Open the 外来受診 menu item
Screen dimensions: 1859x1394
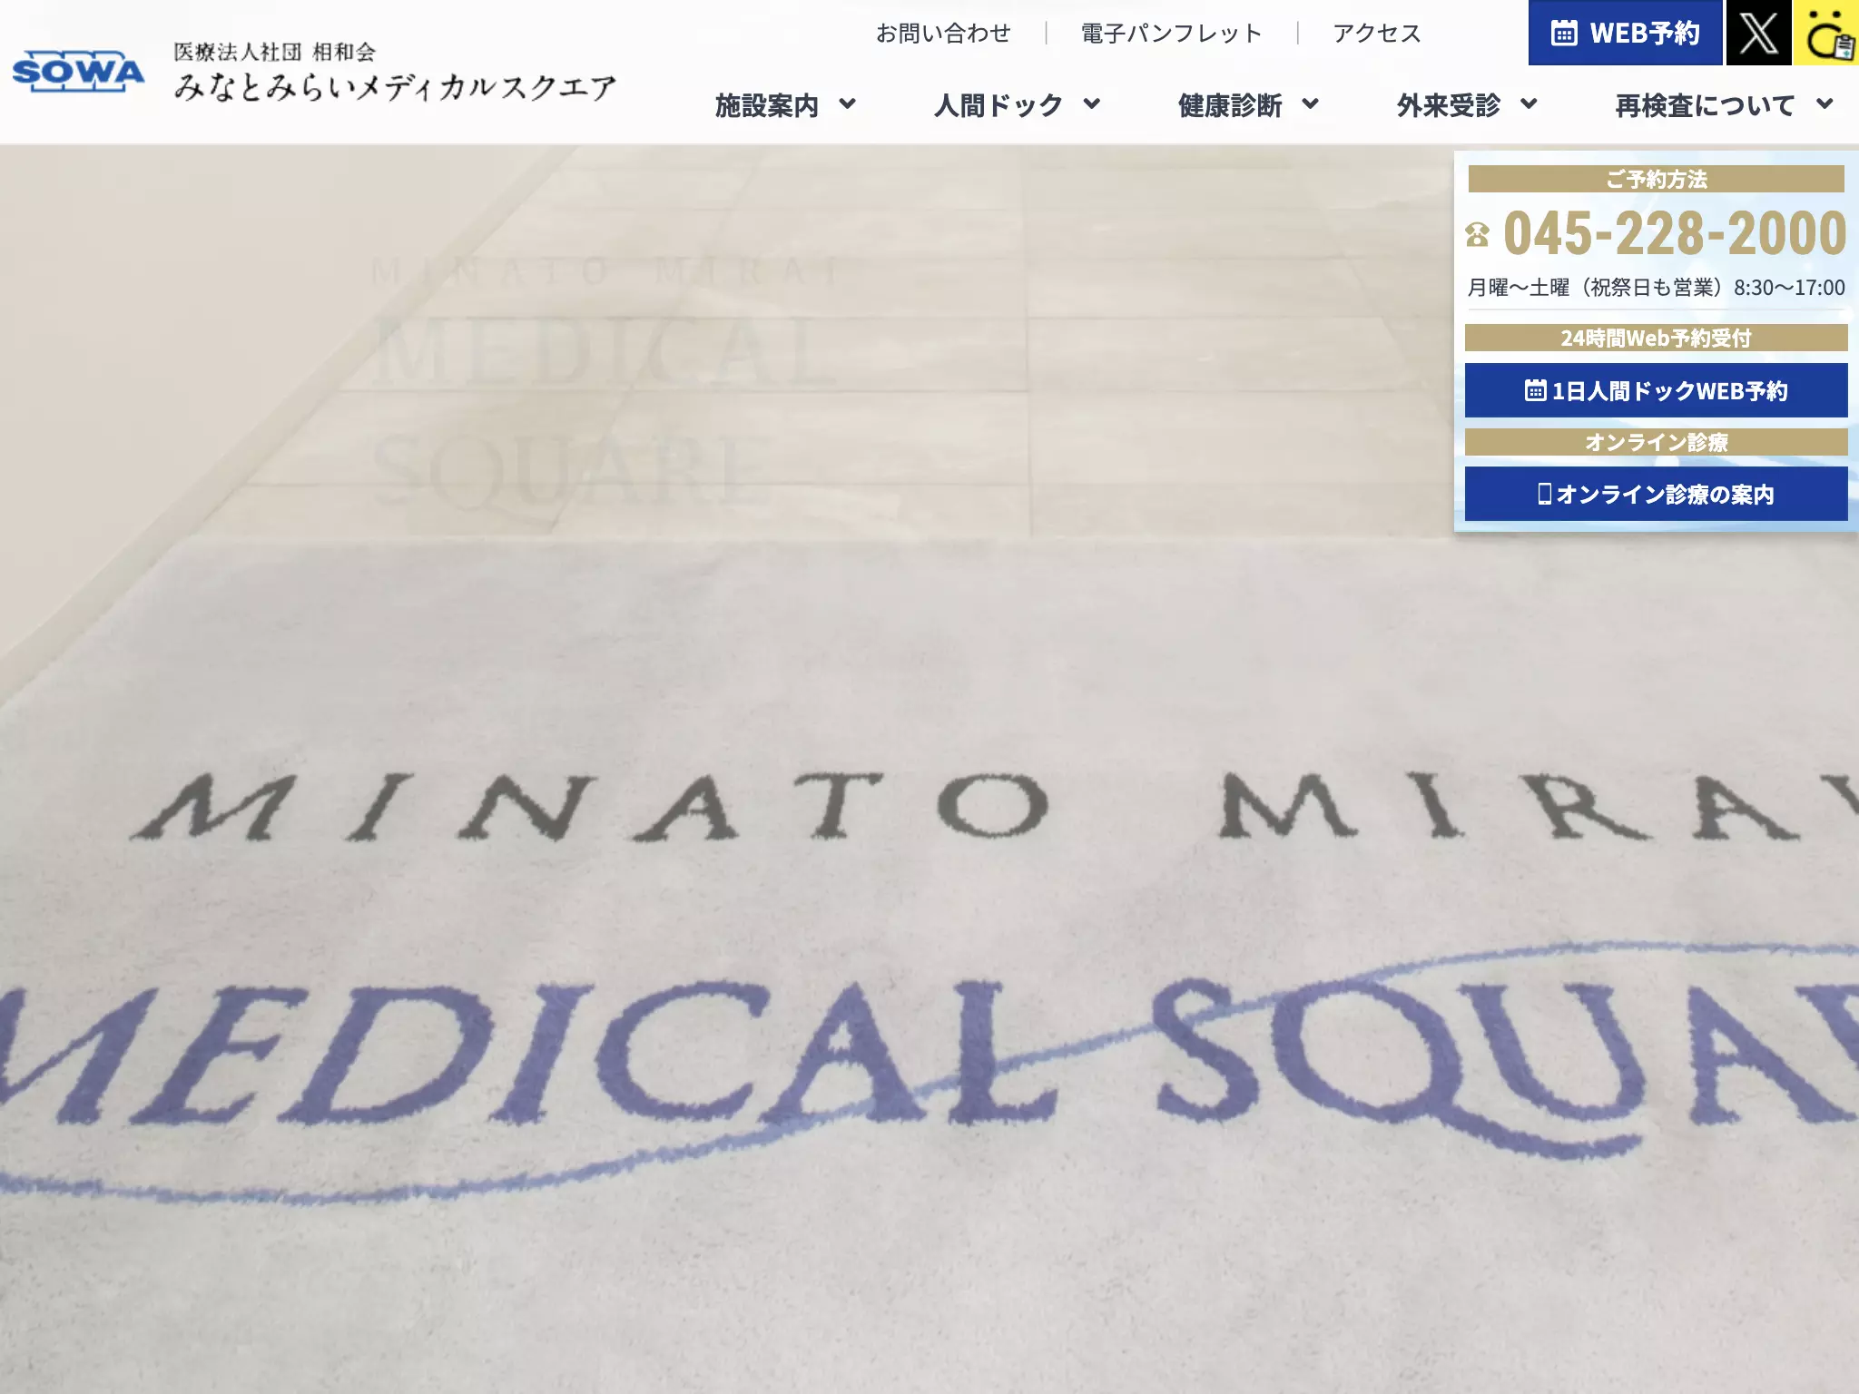[x=1449, y=105]
